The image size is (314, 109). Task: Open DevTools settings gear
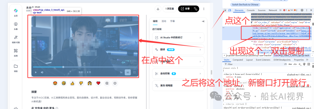point(302,10)
